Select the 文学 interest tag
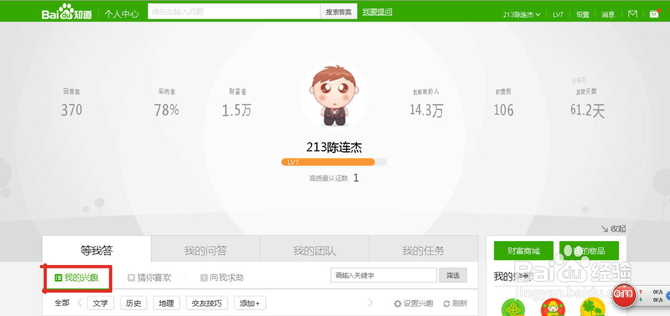670x316 pixels. 100,303
